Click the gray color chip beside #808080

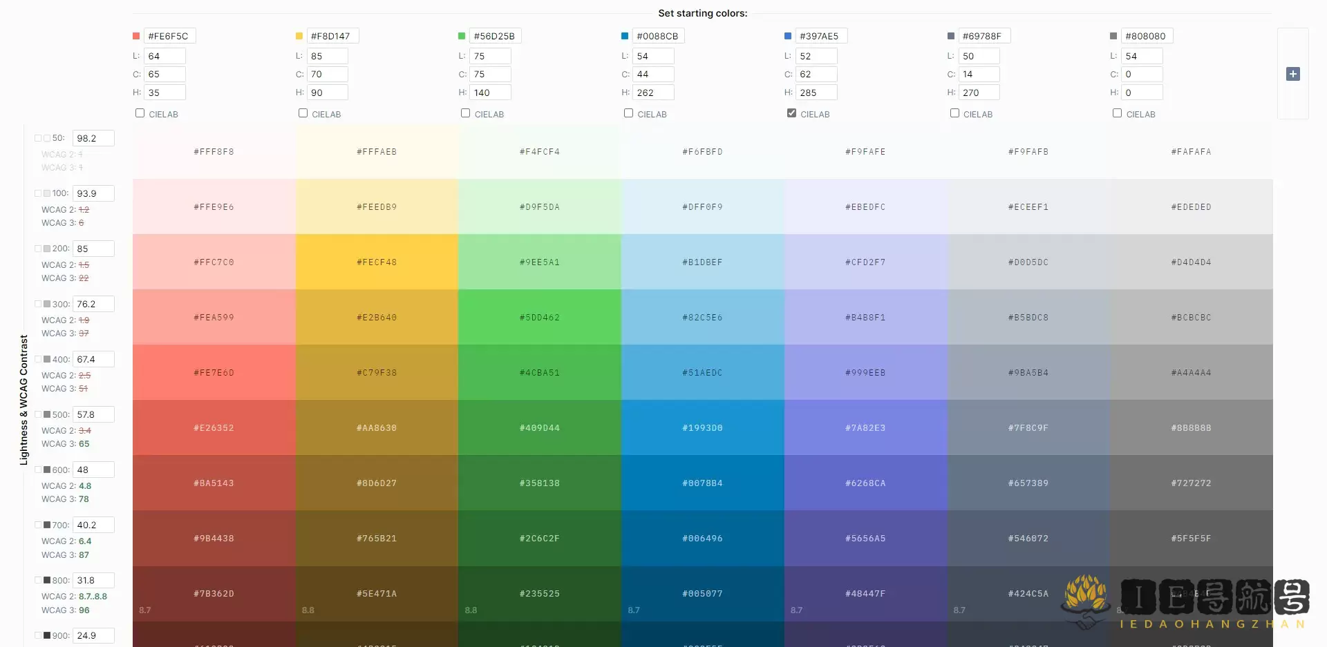[1113, 35]
